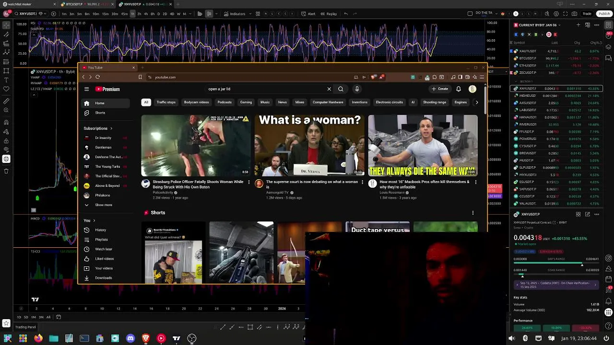Click the YouTube Create button
This screenshot has width=614, height=345.
coord(440,89)
